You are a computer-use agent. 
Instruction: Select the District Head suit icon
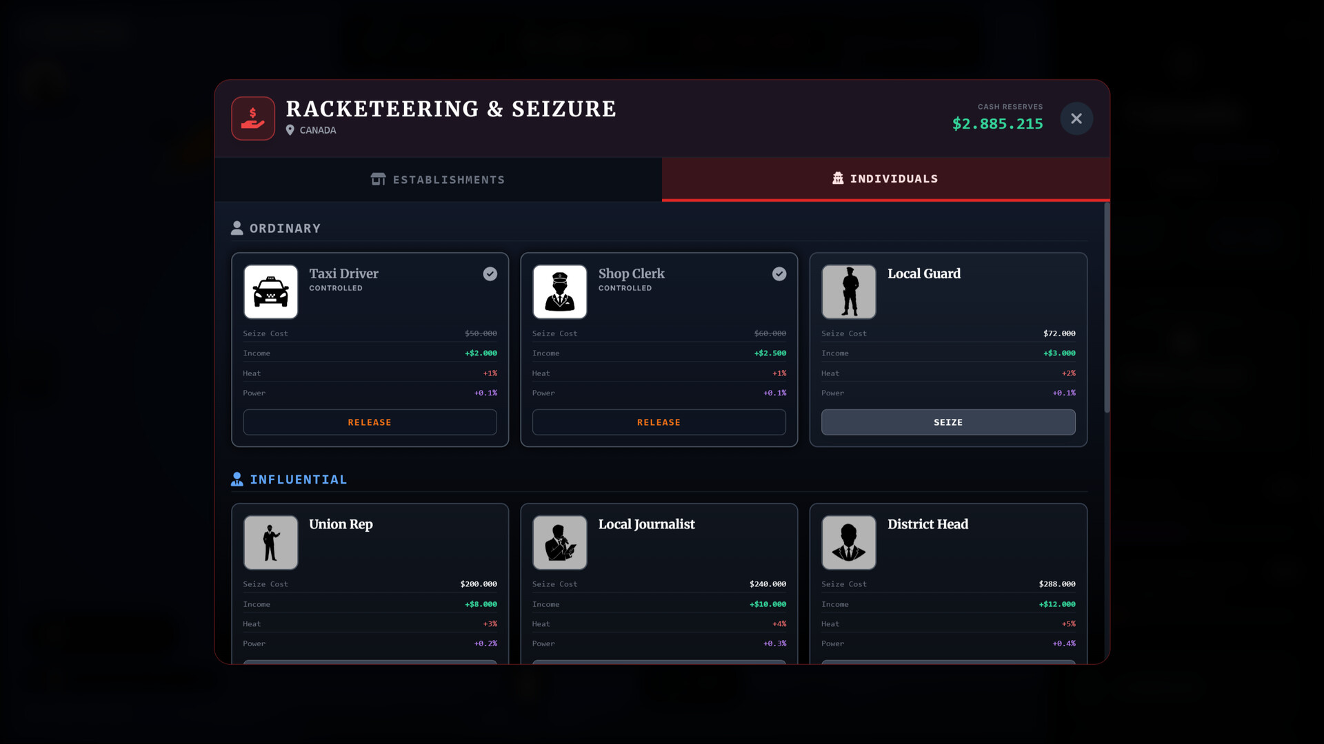tap(848, 542)
